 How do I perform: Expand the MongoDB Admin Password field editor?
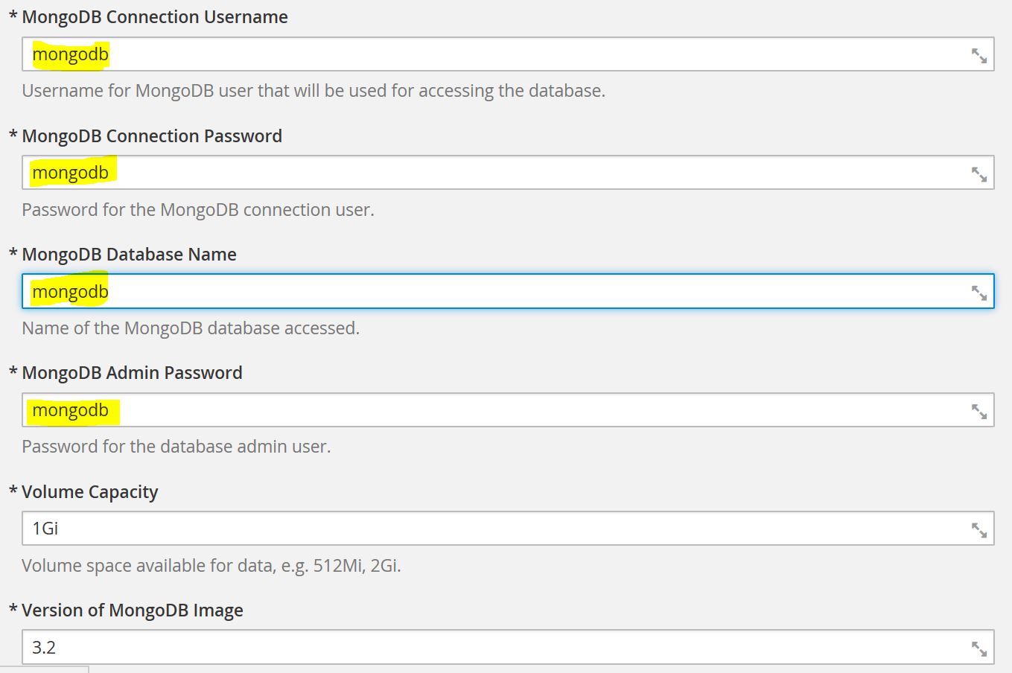coord(978,411)
